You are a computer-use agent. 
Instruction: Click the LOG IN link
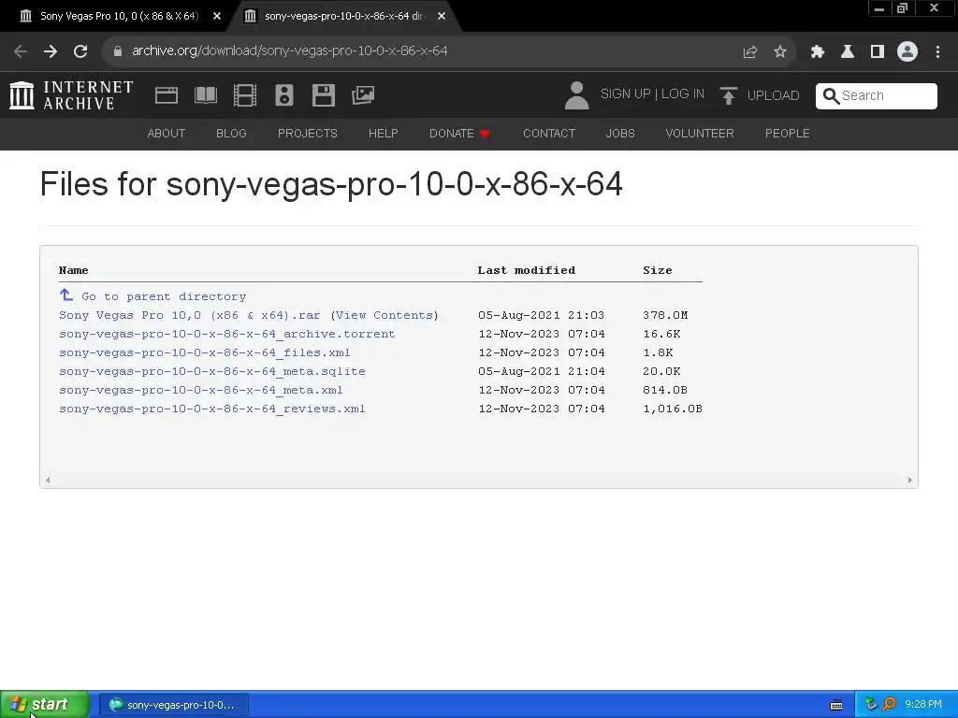pos(682,94)
